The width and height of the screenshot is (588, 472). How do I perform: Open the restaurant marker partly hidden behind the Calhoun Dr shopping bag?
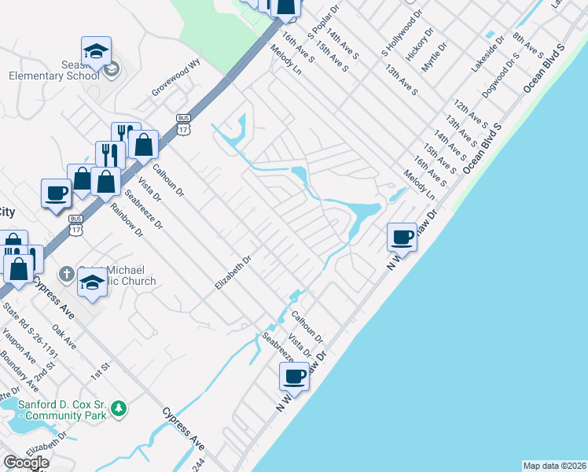coord(123,131)
